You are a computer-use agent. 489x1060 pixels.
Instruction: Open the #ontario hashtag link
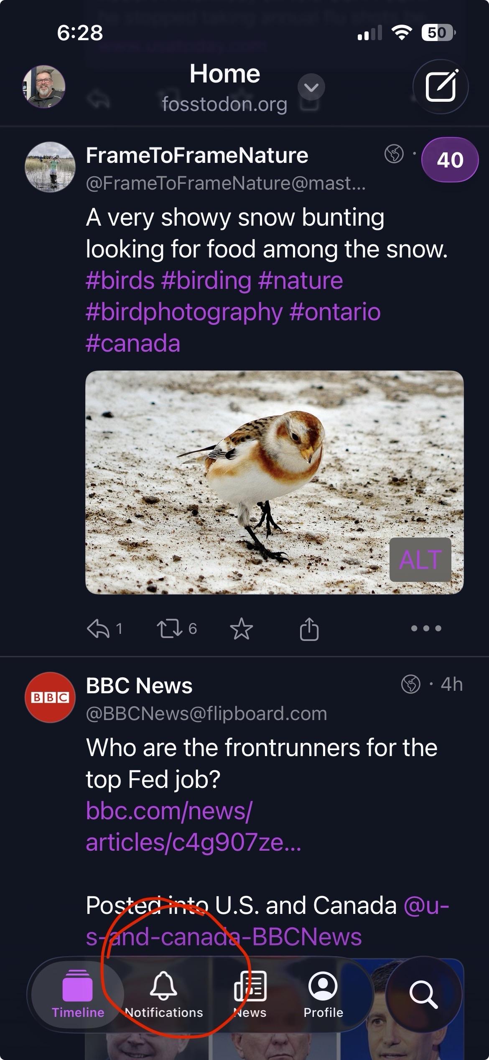point(335,312)
